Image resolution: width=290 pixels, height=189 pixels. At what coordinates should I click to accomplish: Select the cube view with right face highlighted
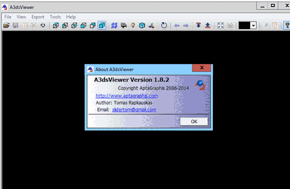coord(74,25)
